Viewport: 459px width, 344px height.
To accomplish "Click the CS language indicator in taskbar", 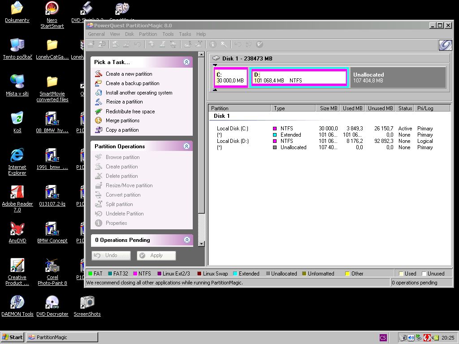I will pos(383,338).
